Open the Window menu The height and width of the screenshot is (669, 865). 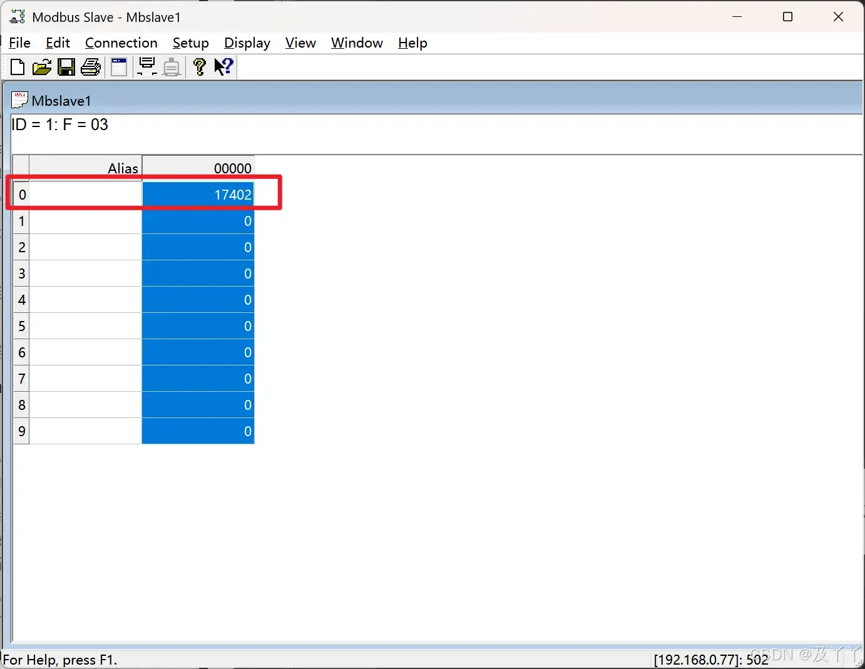pyautogui.click(x=357, y=43)
